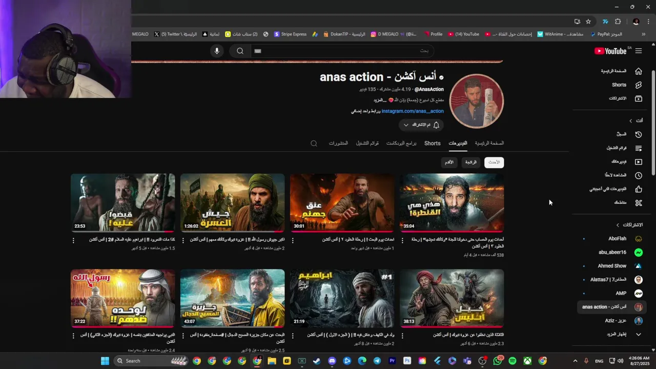Open 'هذي هي القنطرة' video thumbnail
The image size is (656, 369).
point(452,202)
